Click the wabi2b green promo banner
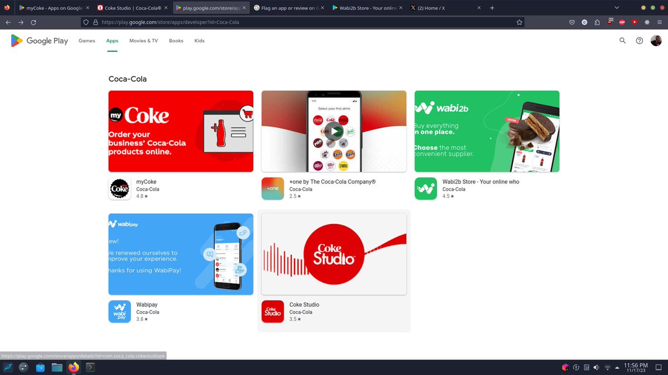Viewport: 668px width, 375px height. point(487,131)
